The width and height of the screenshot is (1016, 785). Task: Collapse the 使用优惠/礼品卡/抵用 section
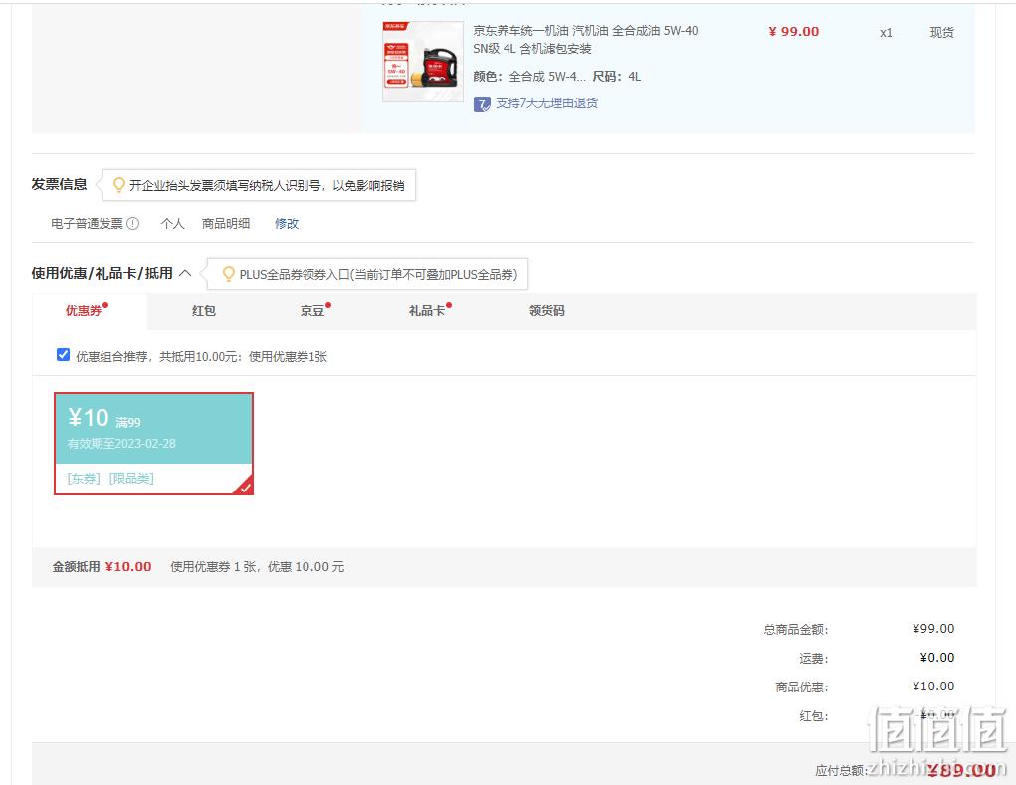[185, 273]
